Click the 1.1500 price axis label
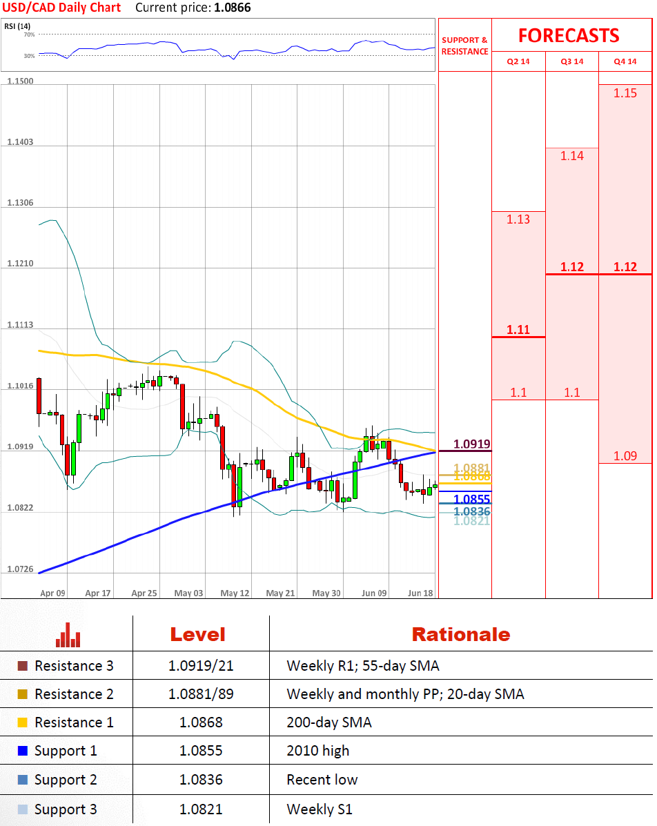The width and height of the screenshot is (657, 826). tap(20, 81)
